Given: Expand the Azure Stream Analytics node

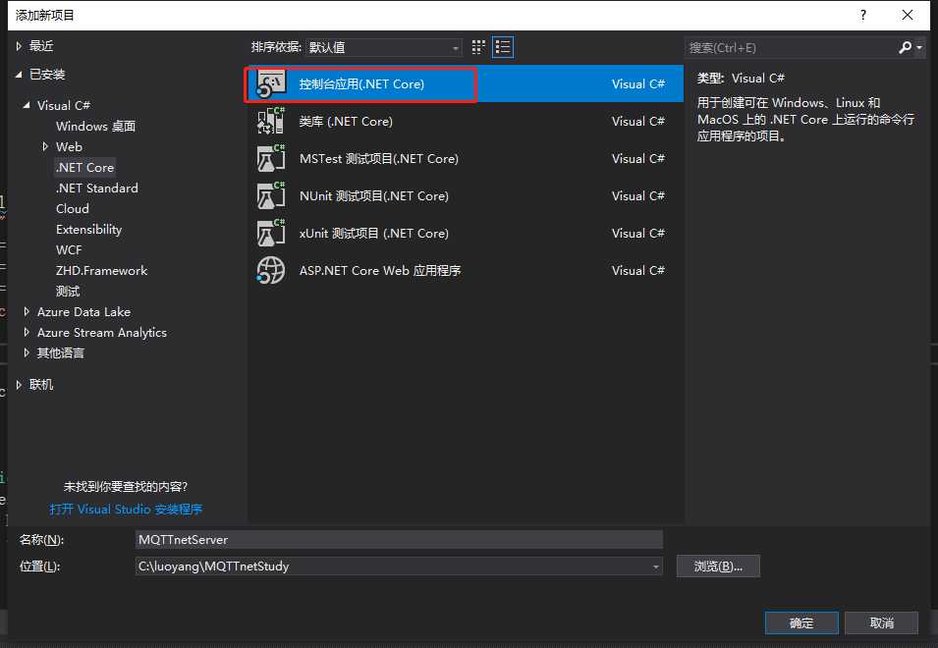Looking at the screenshot, I should [x=27, y=333].
